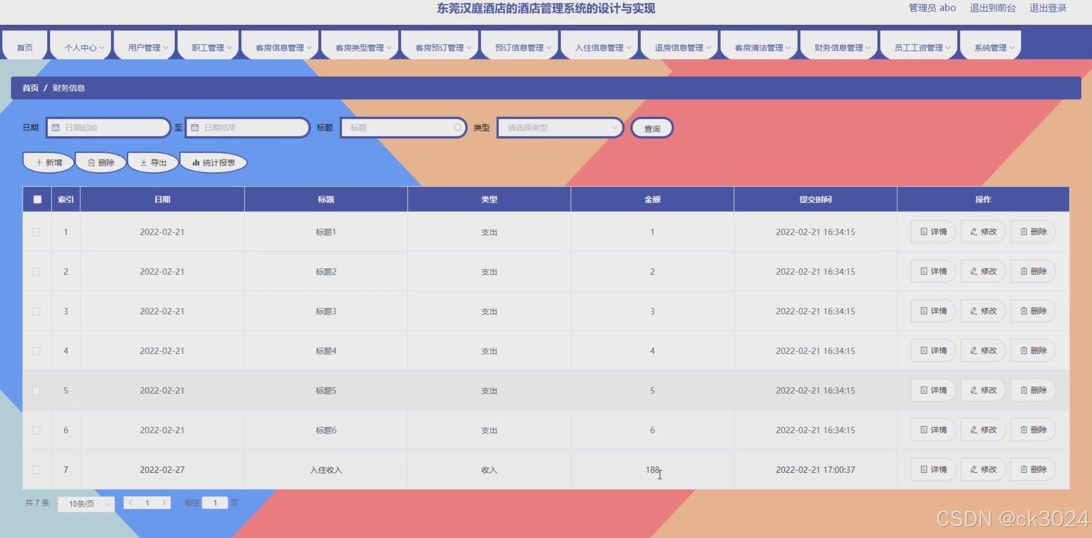Select the checkbox for row 7 入住收入
Image resolution: width=1092 pixels, height=538 pixels.
click(x=36, y=470)
